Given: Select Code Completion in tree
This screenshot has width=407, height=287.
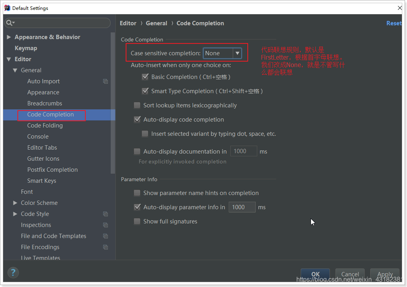Looking at the screenshot, I should (51, 114).
